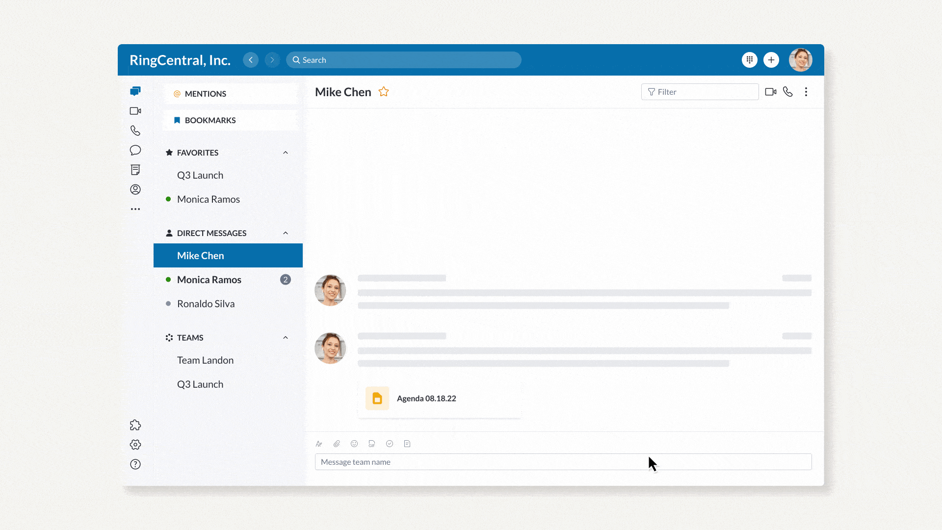The width and height of the screenshot is (942, 530).
Task: Start a voice call with Mike Chen
Action: coord(788,92)
